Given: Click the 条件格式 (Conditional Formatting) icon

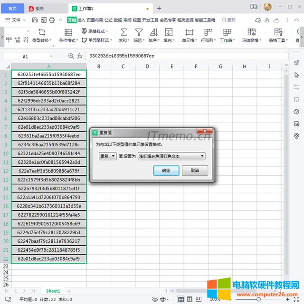Looking at the screenshot, I should point(68,32).
